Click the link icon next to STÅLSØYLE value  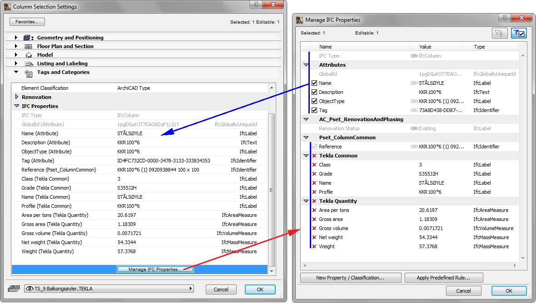pos(414,83)
